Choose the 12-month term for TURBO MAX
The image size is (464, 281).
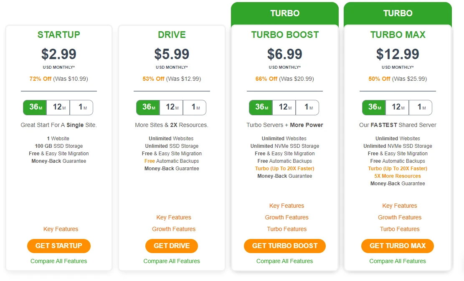coord(397,107)
